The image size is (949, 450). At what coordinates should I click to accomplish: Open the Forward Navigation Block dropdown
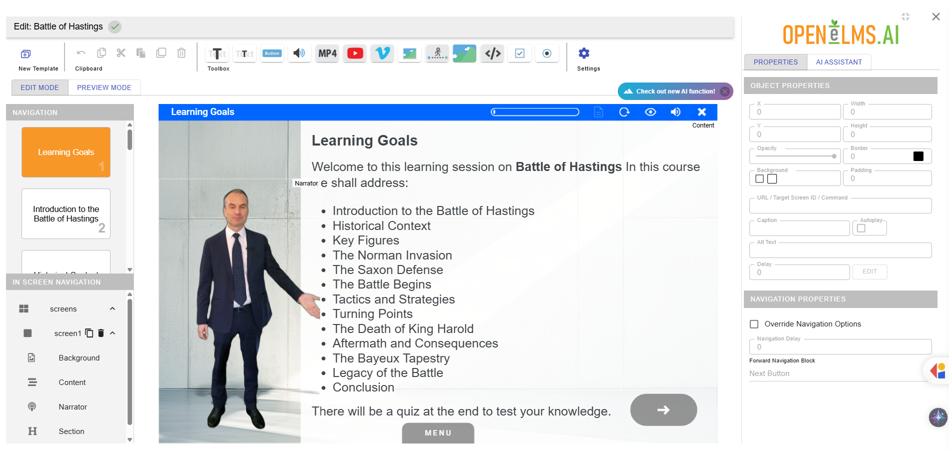(838, 373)
